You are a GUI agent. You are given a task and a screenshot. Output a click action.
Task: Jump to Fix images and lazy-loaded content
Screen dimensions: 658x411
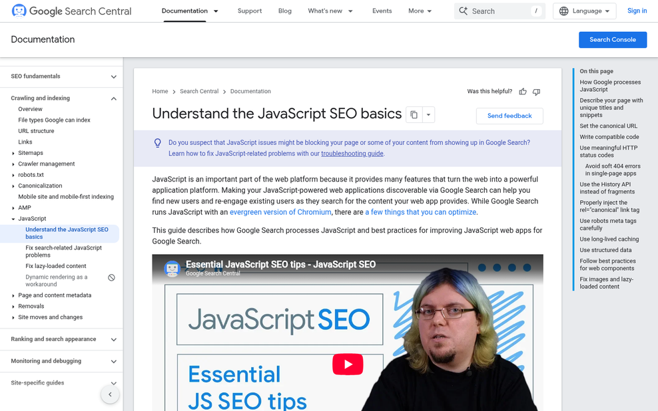(x=606, y=283)
